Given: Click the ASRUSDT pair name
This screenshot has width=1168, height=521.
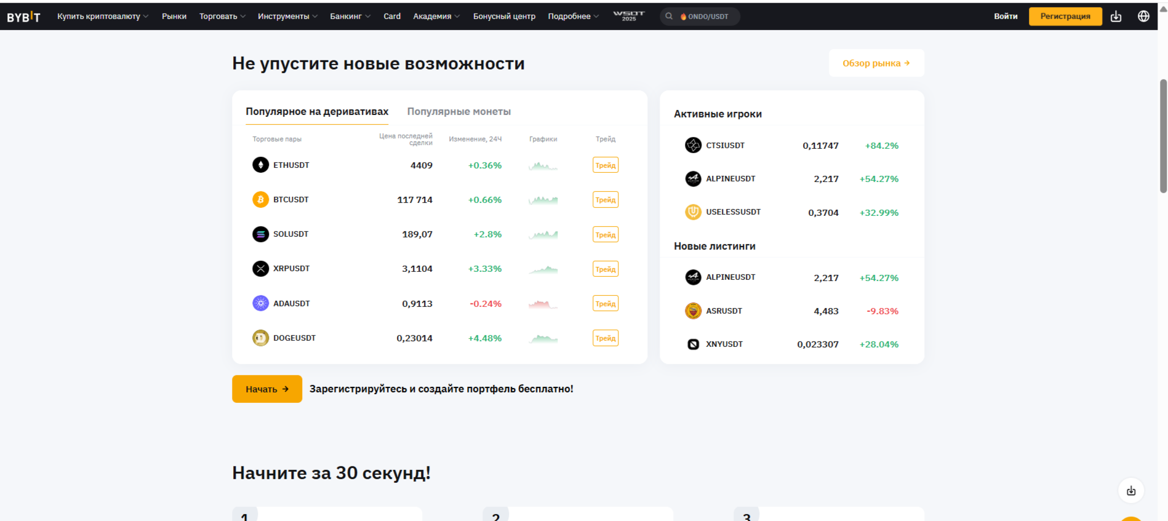Looking at the screenshot, I should coord(724,311).
